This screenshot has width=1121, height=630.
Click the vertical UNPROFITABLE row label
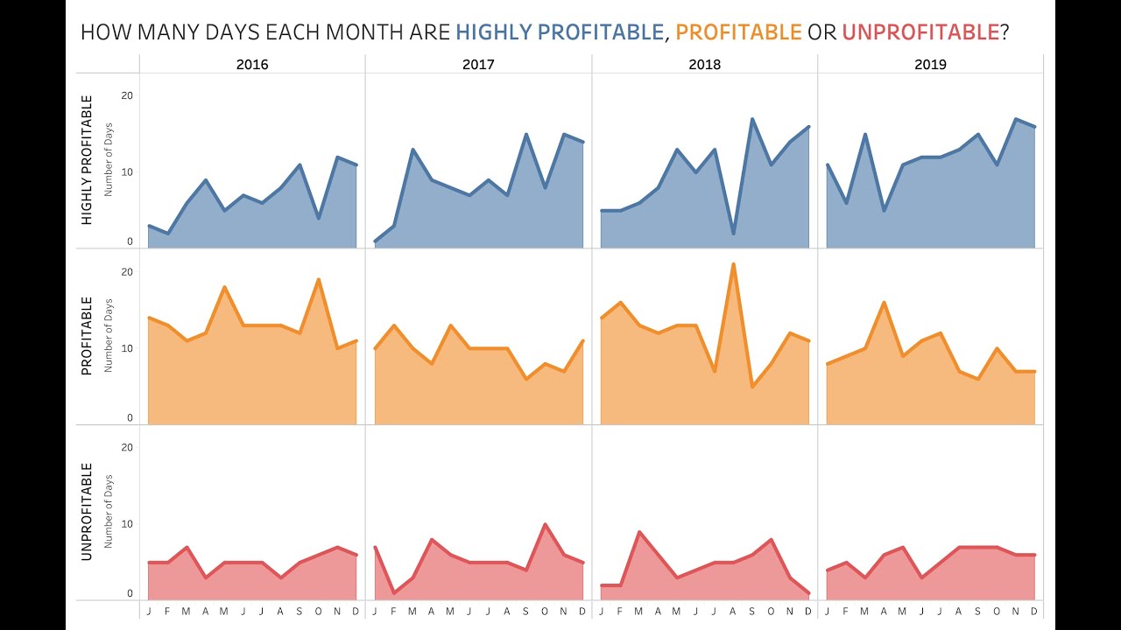coord(87,512)
